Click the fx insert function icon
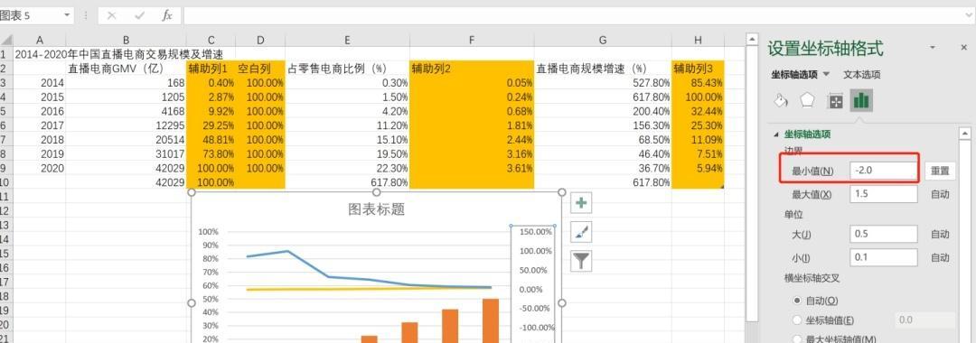This screenshot has width=976, height=343. tap(167, 15)
